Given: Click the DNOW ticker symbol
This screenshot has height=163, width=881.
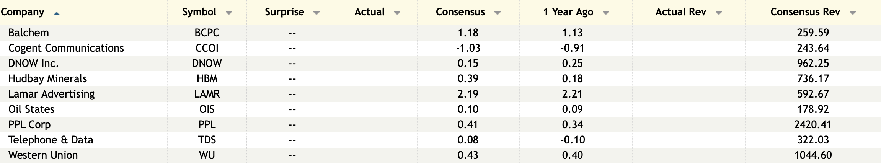Looking at the screenshot, I should click(207, 64).
